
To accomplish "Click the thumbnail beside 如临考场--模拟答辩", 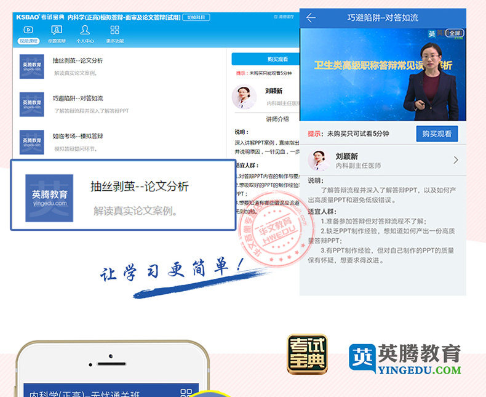I will click(31, 142).
